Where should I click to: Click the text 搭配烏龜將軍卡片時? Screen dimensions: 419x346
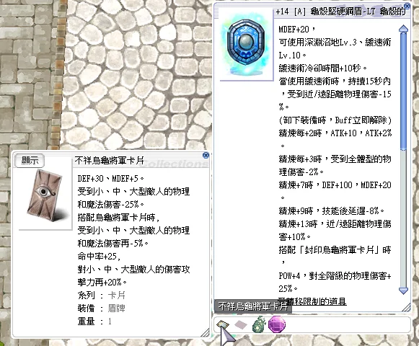[x=118, y=217]
